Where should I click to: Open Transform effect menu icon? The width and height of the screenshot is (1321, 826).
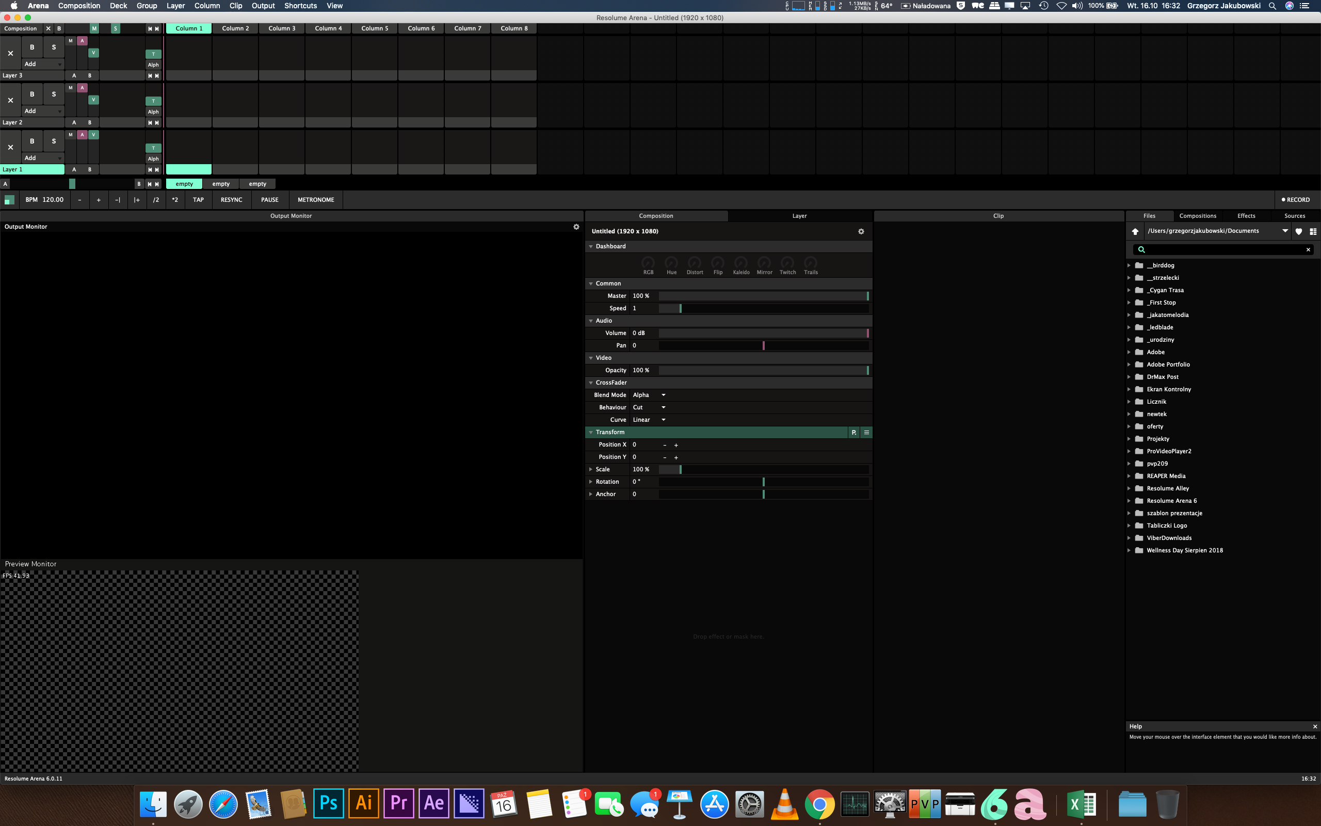click(866, 432)
